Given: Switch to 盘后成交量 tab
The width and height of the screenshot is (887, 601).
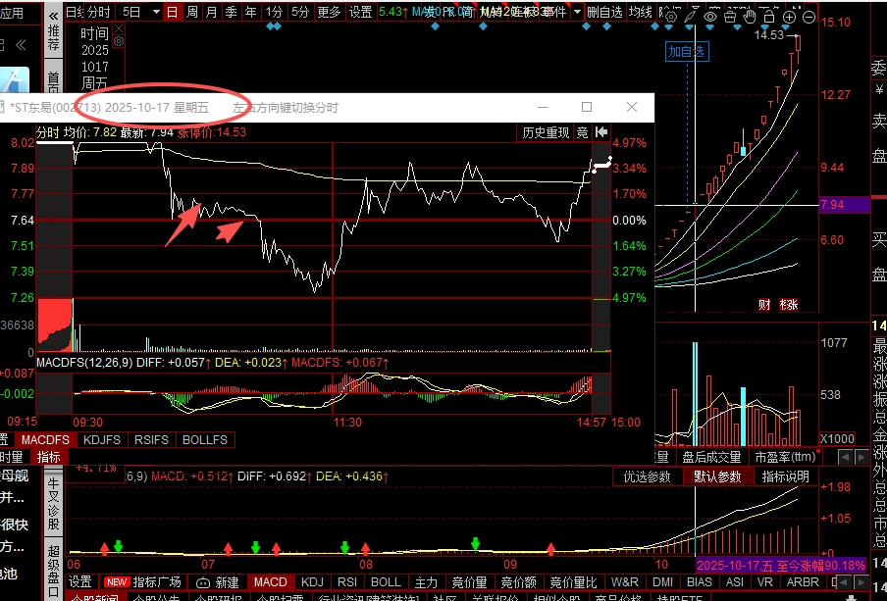Looking at the screenshot, I should click(711, 457).
